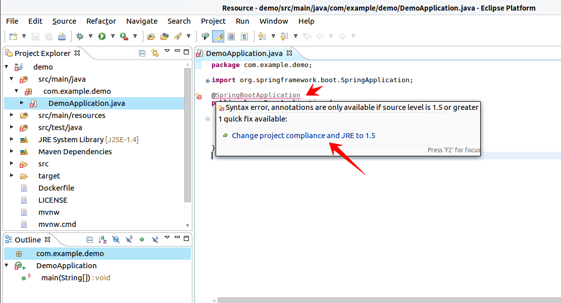
Task: Open the Navigate menu
Action: point(142,21)
